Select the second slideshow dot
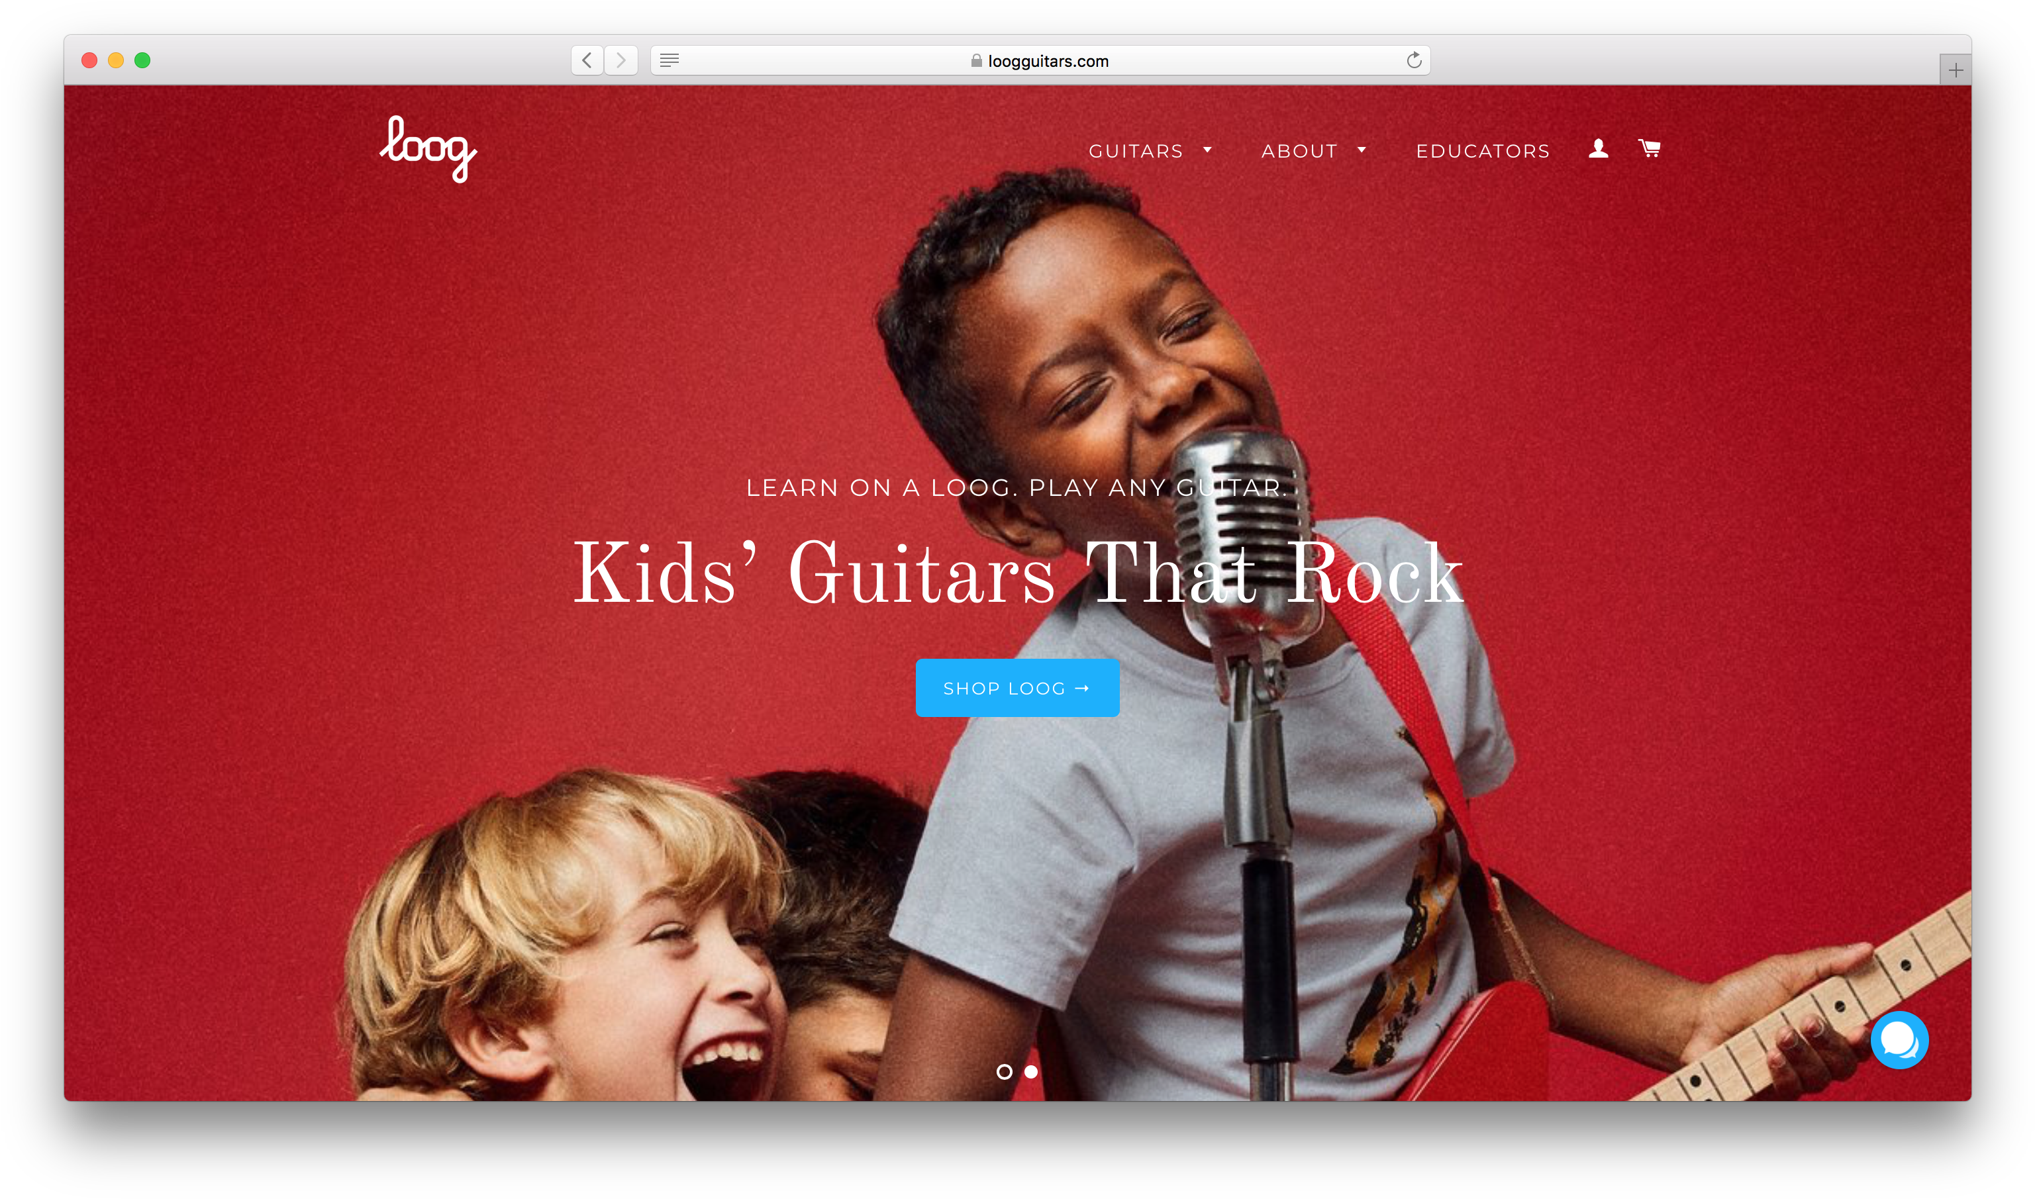Image resolution: width=2035 pixels, height=1199 pixels. click(1031, 1071)
